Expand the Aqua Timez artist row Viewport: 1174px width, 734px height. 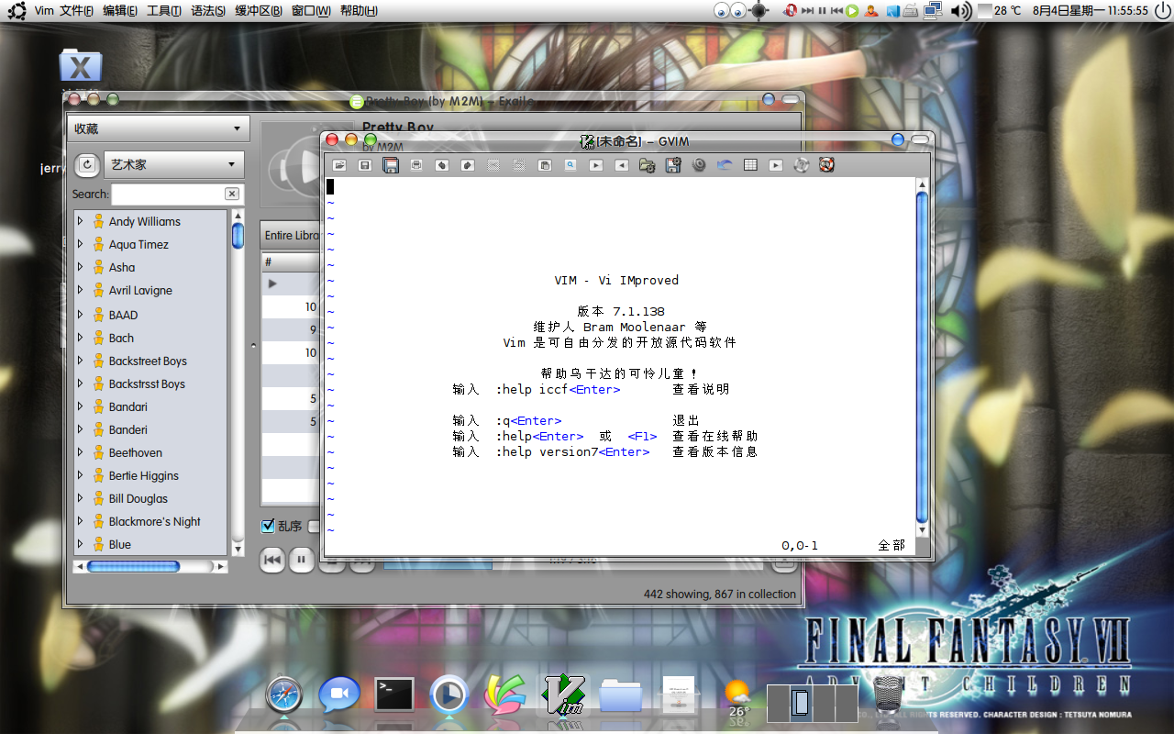(x=80, y=244)
